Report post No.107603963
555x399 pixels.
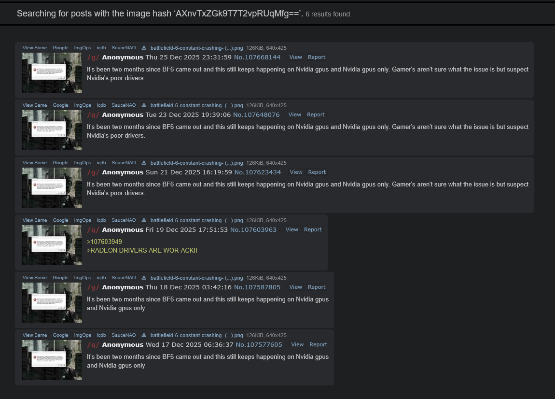(x=313, y=229)
